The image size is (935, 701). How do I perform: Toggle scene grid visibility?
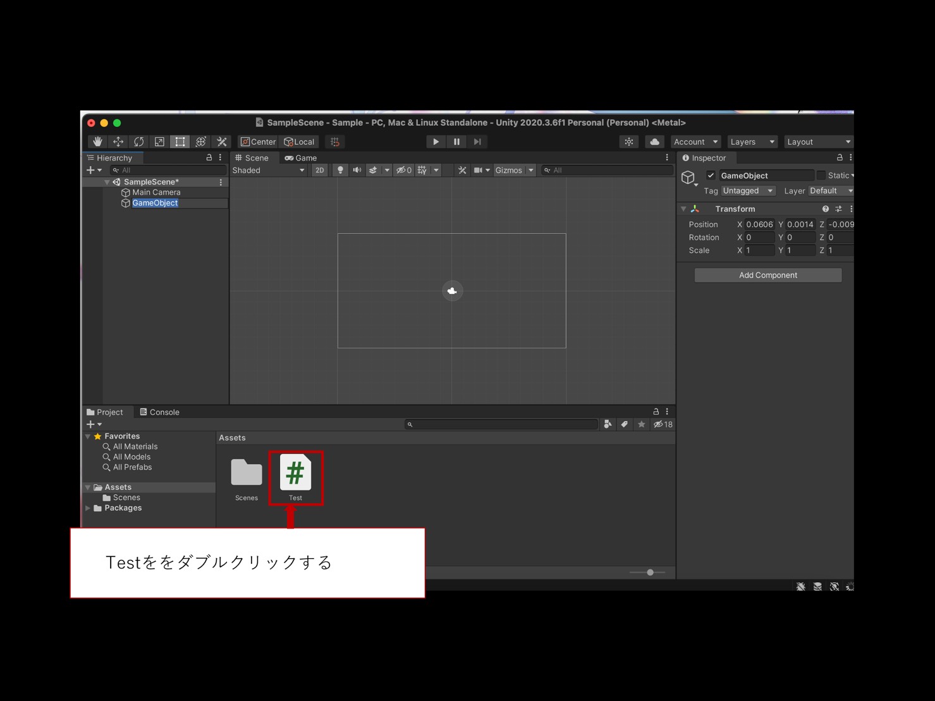click(x=422, y=170)
